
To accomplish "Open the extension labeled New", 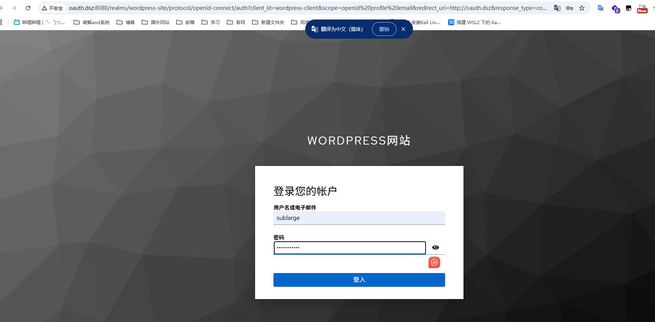I will pos(642,9).
